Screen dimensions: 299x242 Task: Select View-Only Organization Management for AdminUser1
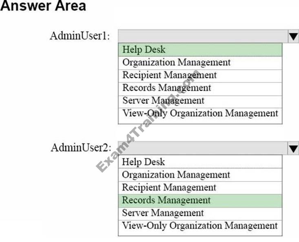(x=200, y=113)
